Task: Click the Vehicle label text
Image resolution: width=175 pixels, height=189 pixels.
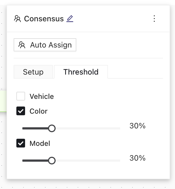Action: 42,96
